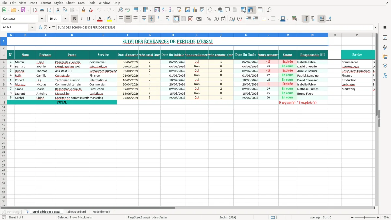Screen dimensions: 391x220
Task: Open the sidebar Styles deck
Action: click(385, 47)
